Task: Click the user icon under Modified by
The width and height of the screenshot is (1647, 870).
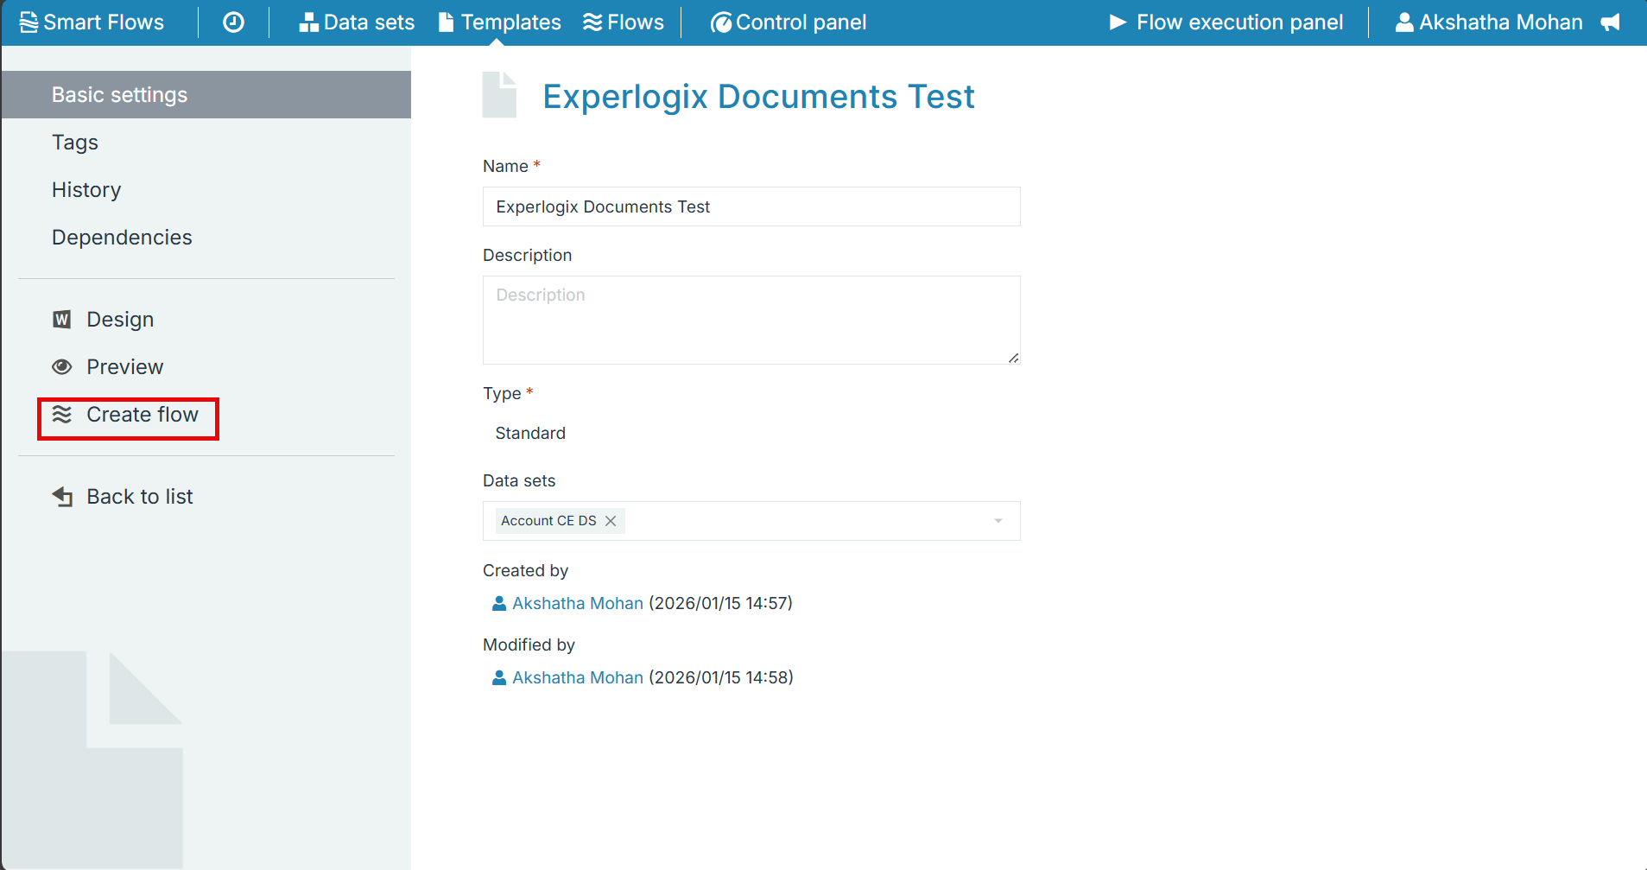Action: pyautogui.click(x=499, y=677)
